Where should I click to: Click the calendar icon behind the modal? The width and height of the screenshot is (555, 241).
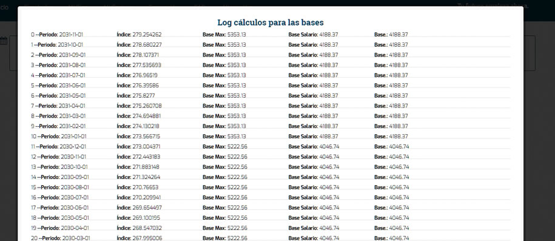click(4, 41)
